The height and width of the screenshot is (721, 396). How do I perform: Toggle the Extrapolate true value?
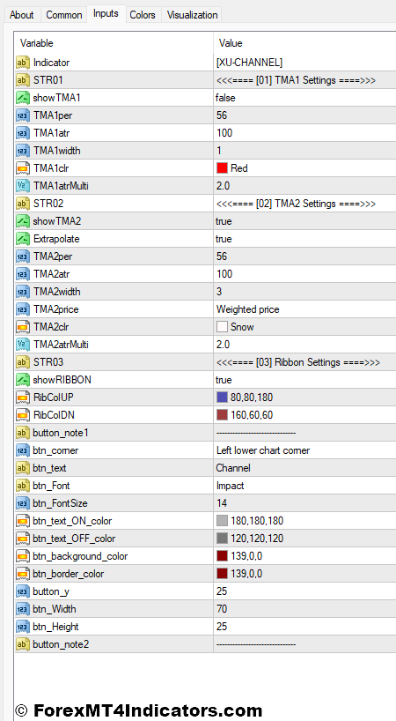(x=304, y=239)
